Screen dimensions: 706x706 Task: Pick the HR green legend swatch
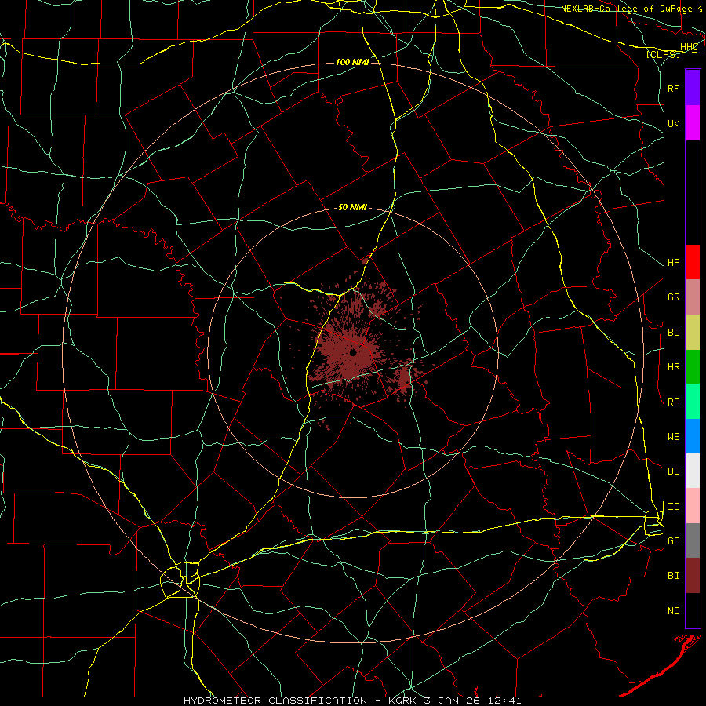coord(693,367)
